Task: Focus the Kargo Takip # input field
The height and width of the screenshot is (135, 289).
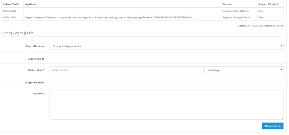Action: [127, 70]
